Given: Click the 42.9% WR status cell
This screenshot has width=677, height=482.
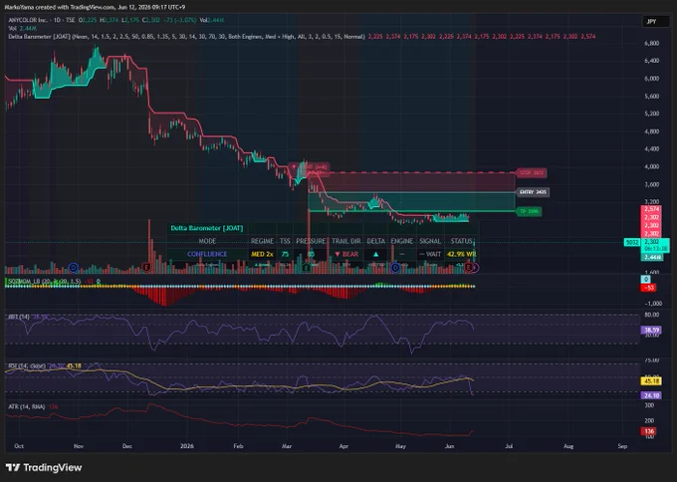Looking at the screenshot, I should tap(461, 254).
